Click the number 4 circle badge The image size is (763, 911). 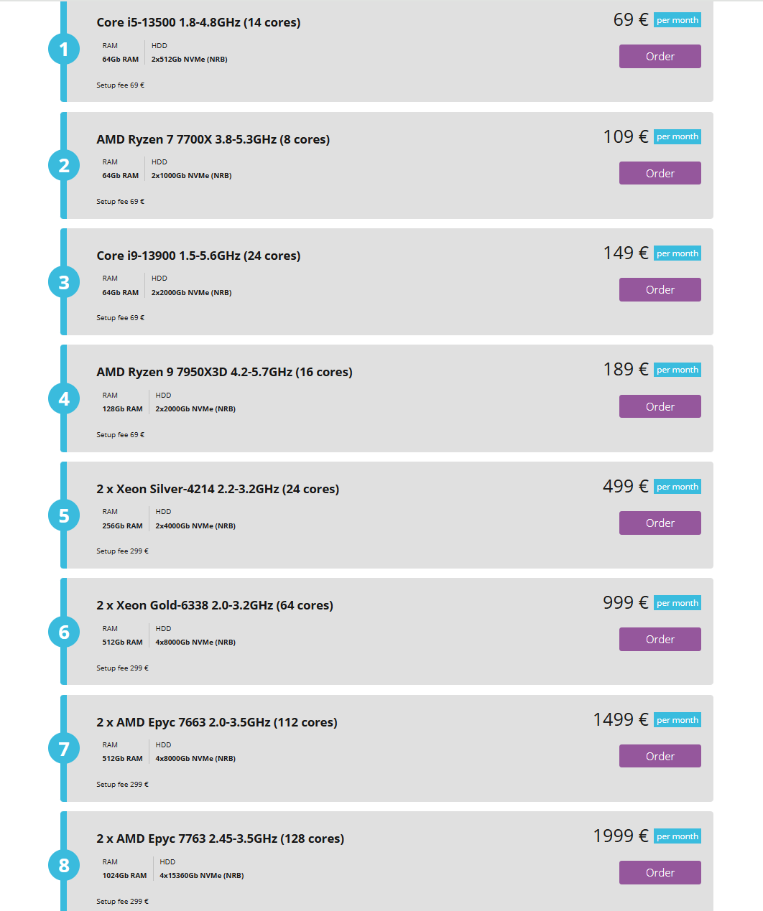pos(64,398)
